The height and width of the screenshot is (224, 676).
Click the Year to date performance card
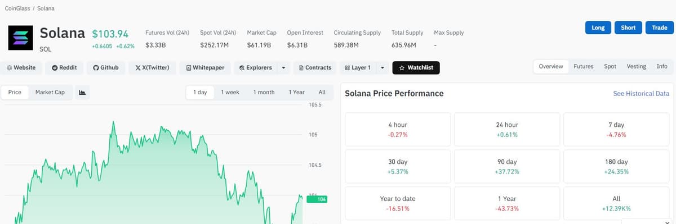point(398,203)
